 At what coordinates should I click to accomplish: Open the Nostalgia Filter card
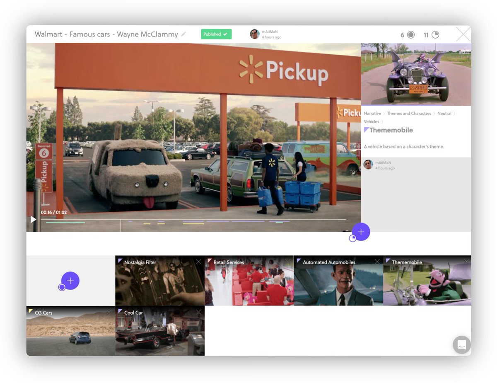[x=160, y=281]
